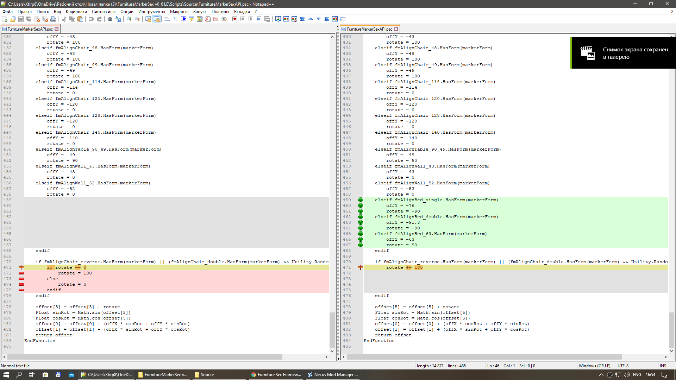
Task: Open the Document Map toolbar icon
Action: (200, 19)
